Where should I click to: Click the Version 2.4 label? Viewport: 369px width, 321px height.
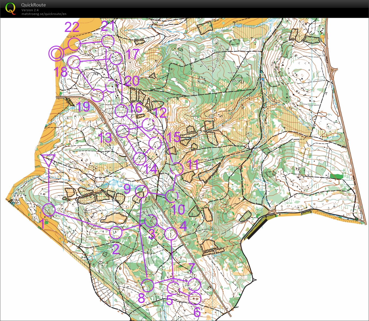30,10
